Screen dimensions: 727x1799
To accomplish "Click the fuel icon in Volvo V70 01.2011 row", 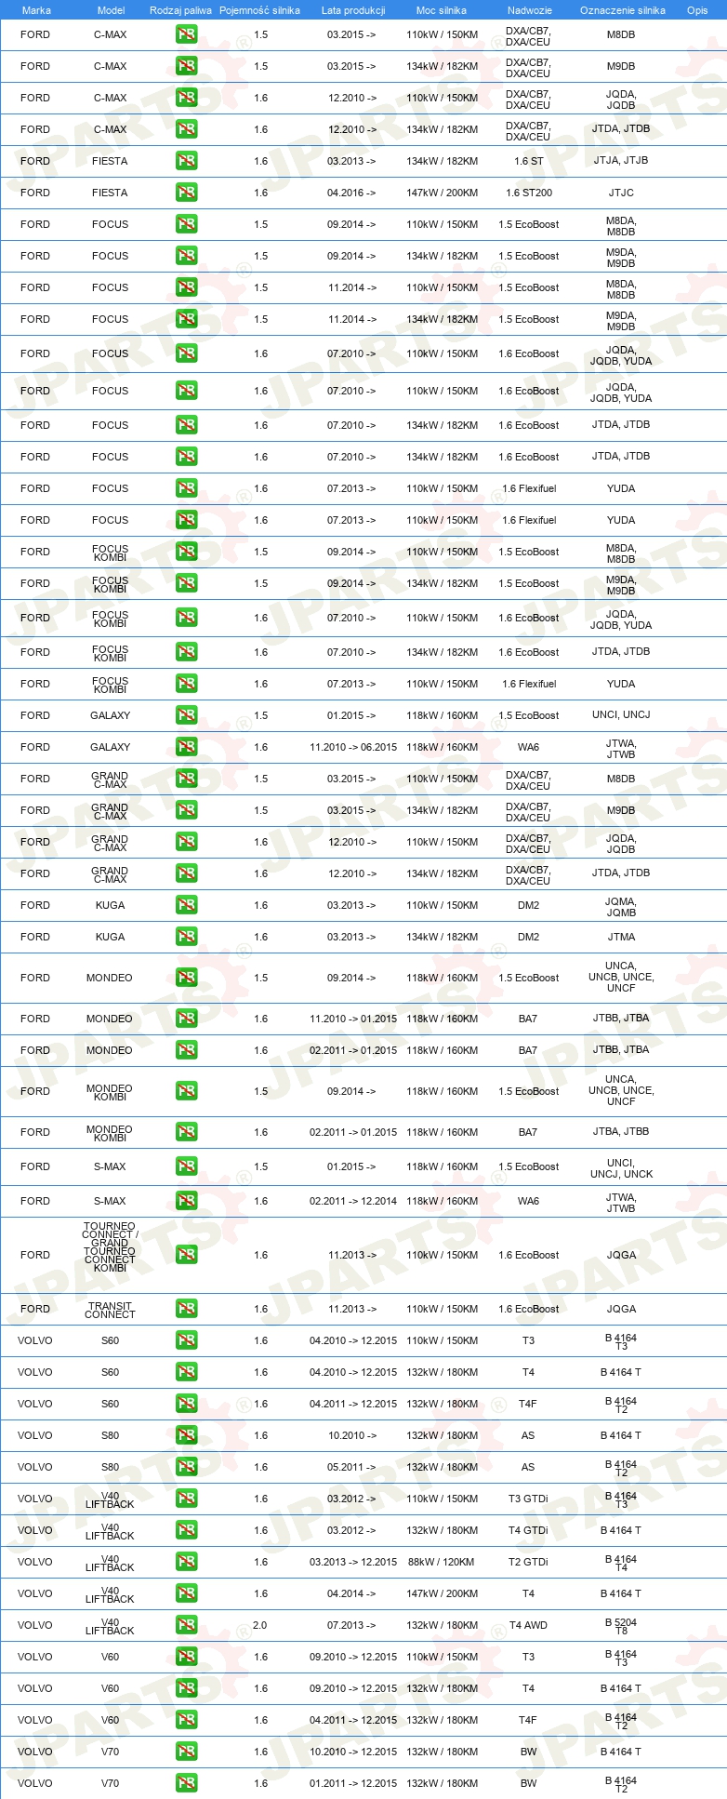I will [186, 1783].
